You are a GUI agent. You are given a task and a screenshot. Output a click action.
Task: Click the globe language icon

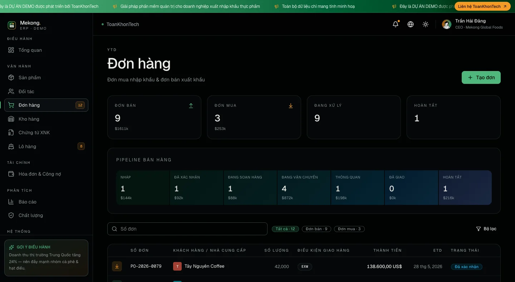click(x=411, y=24)
